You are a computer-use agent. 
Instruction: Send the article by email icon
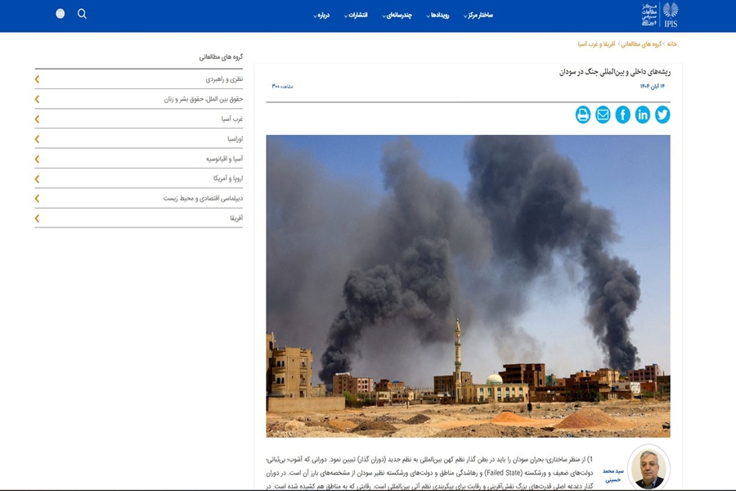(x=603, y=115)
